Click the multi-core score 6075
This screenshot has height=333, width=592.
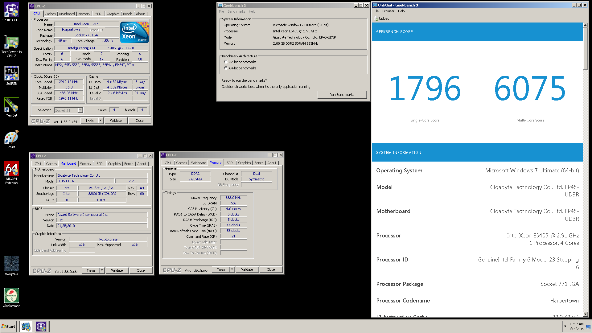[530, 89]
